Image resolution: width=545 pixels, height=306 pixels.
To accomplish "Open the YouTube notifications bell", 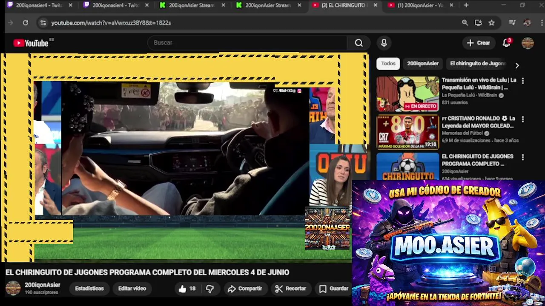I will pos(506,43).
